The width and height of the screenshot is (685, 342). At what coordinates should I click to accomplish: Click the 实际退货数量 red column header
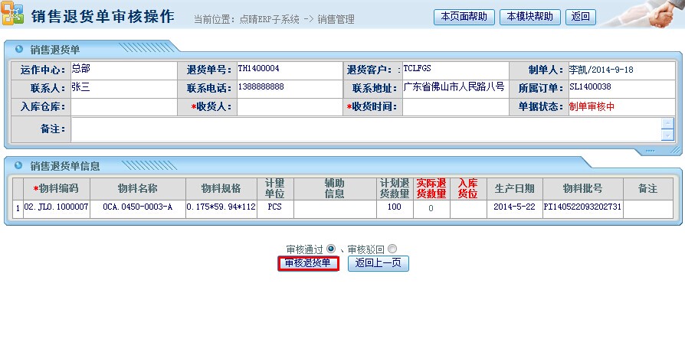coord(431,188)
